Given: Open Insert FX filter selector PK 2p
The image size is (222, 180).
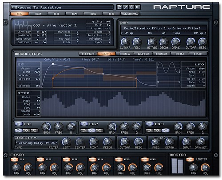Looking at the screenshot, I should click(50, 143).
